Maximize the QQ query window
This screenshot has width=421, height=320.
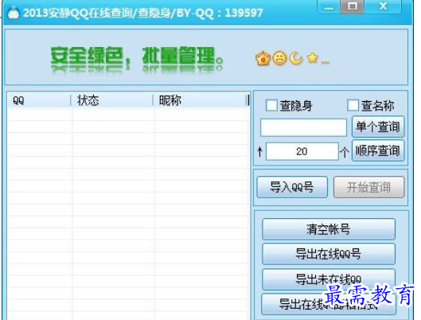point(352,6)
